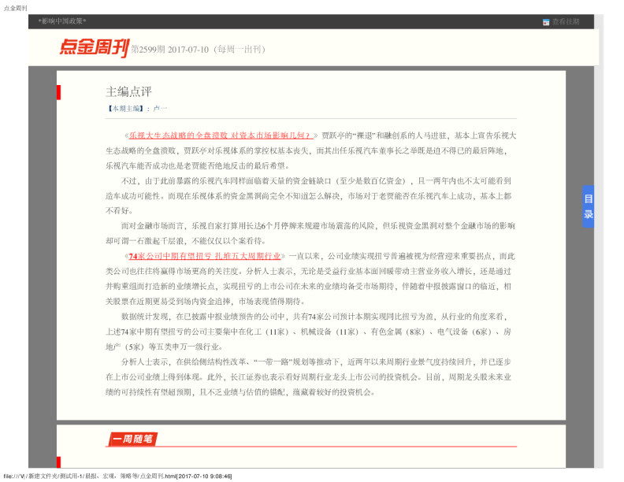This screenshot has height=482, width=624.
Task: Click the calendar icon beside 查看往期
Action: pos(546,22)
